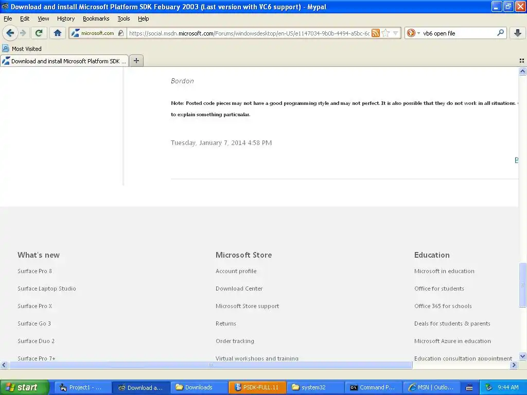
Task: Open the Microsoft in education link
Action: tap(444, 271)
